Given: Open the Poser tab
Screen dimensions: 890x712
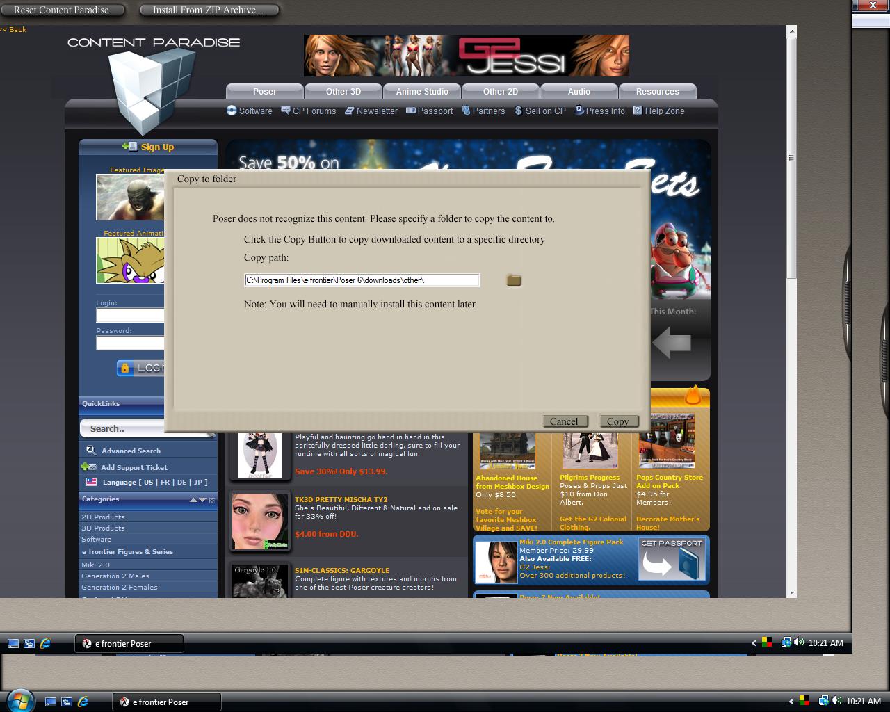Looking at the screenshot, I should pyautogui.click(x=265, y=91).
